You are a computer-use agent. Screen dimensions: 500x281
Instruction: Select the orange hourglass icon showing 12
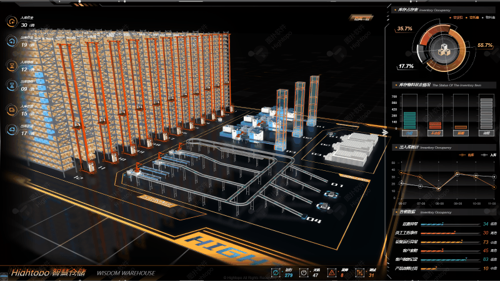tap(12, 66)
